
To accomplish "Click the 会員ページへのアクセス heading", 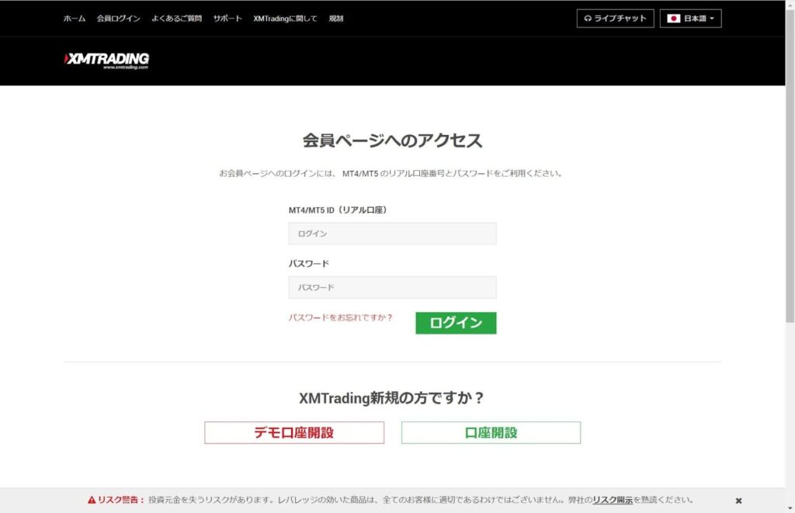I will pos(392,140).
